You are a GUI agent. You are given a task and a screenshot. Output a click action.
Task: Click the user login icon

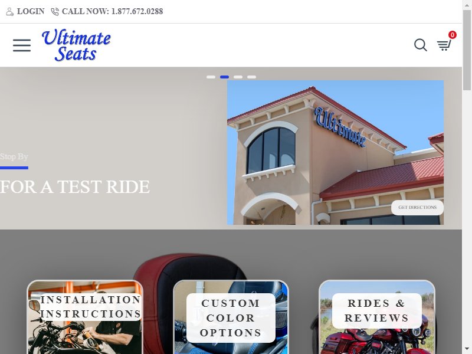[x=9, y=12]
